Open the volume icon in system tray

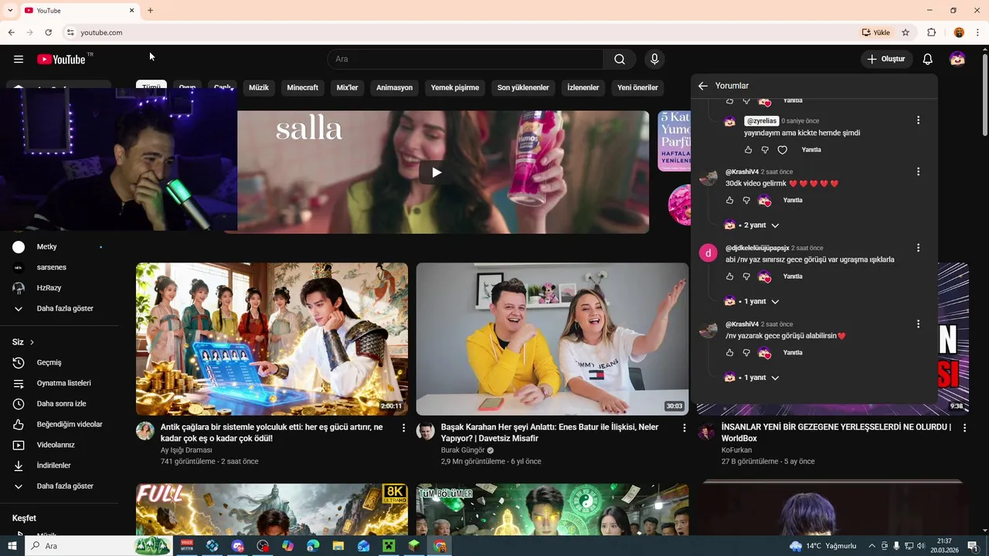(921, 546)
